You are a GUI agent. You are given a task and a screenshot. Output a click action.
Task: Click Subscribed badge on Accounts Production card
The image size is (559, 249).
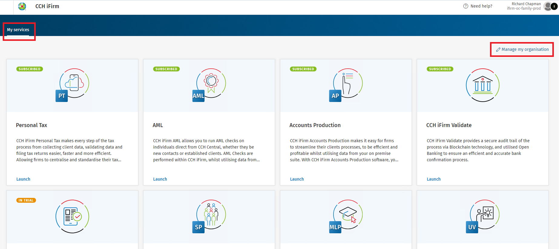click(303, 69)
